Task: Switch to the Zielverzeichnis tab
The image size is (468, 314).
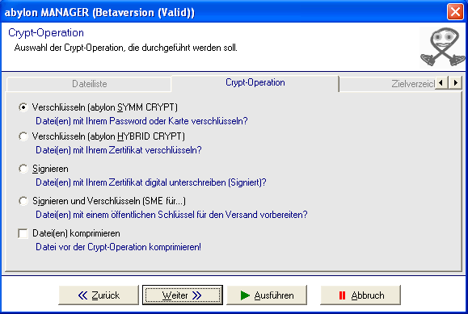Action: pos(387,84)
